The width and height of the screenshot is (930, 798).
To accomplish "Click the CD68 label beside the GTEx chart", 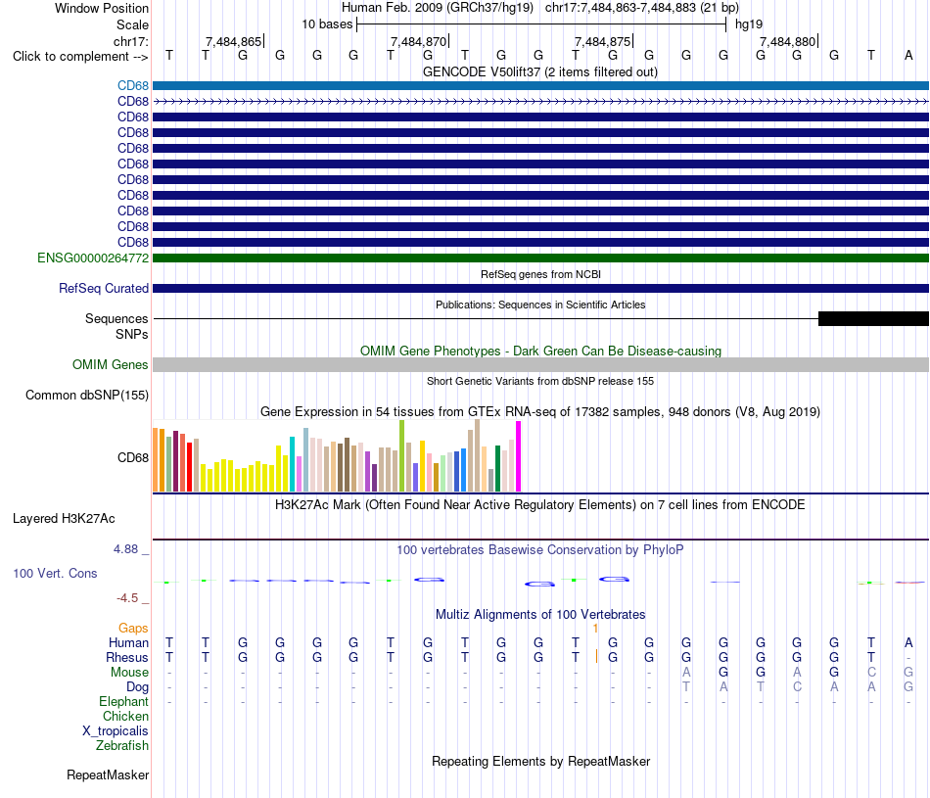I will click(133, 457).
